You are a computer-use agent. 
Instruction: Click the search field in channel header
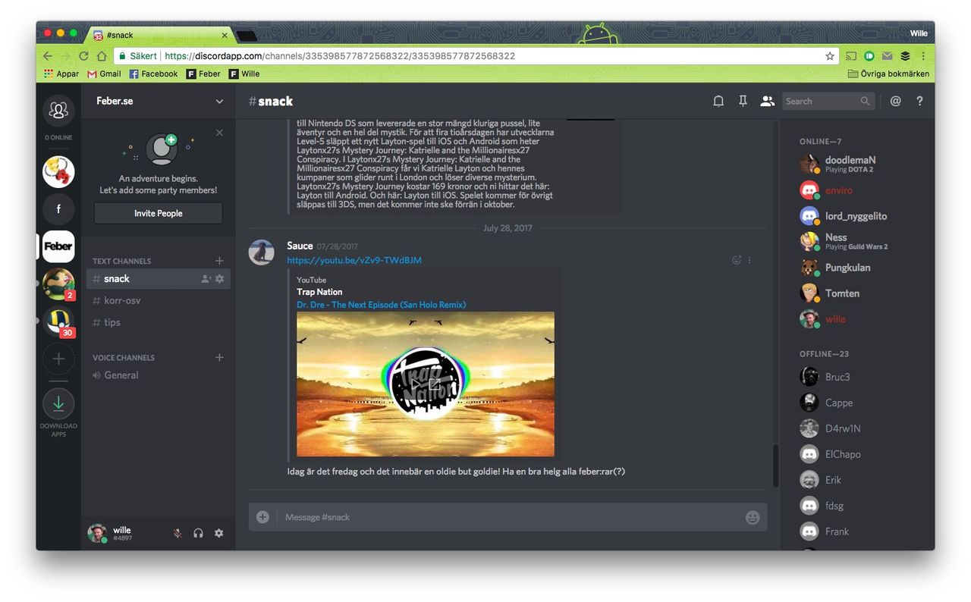[x=828, y=101]
